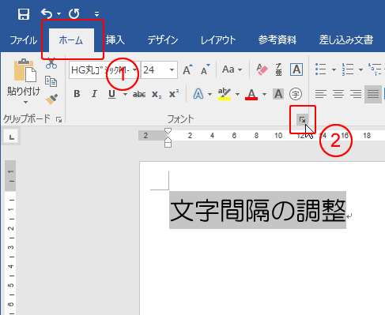Image resolution: width=385 pixels, height=315 pixels.
Task: Click the Bullets list icon
Action: [321, 69]
